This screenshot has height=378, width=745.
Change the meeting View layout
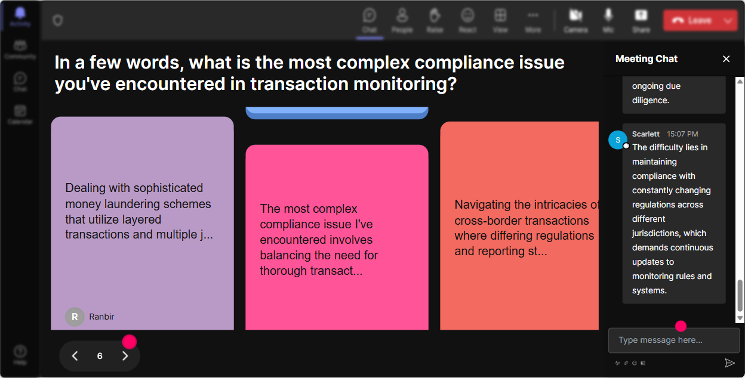click(x=500, y=20)
